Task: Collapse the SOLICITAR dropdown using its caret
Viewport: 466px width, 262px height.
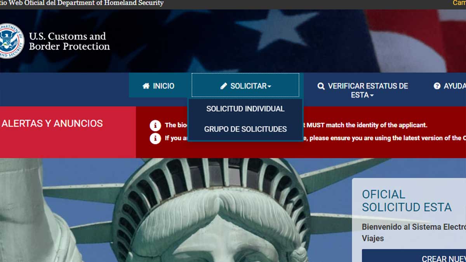Action: [x=269, y=87]
